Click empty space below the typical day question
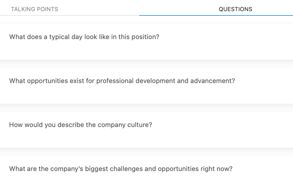The height and width of the screenshot is (190, 293). pos(146,51)
